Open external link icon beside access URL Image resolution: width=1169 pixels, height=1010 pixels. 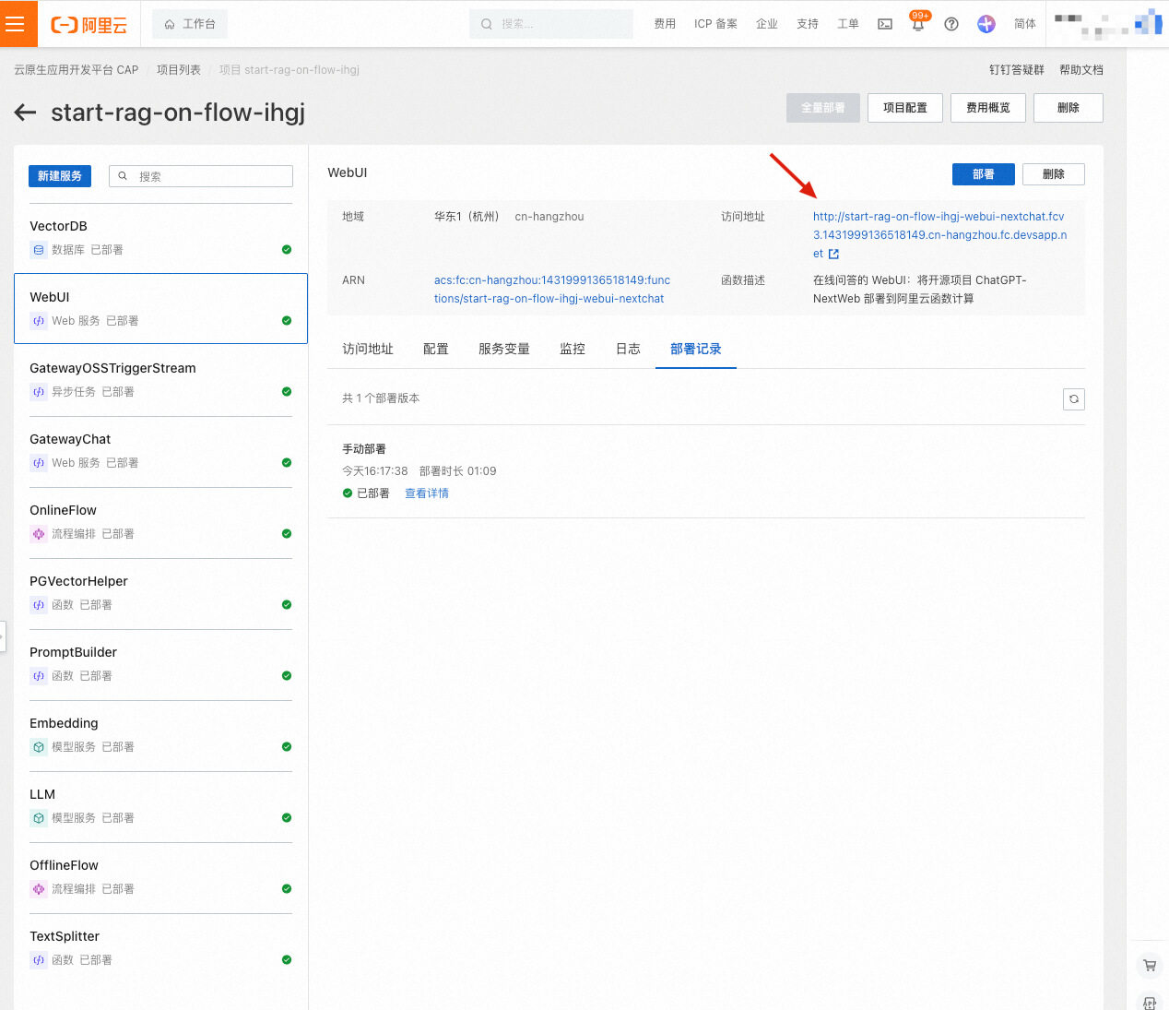(x=833, y=255)
